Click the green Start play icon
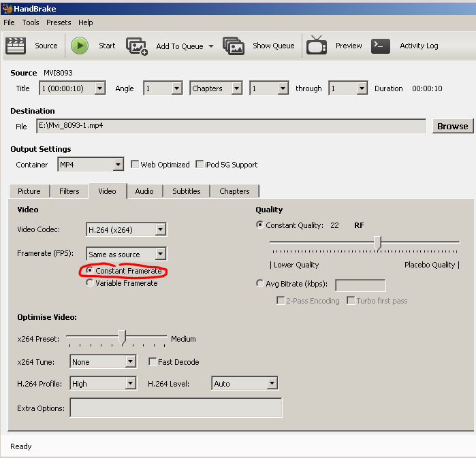Image resolution: width=476 pixels, height=458 pixels. click(x=80, y=46)
